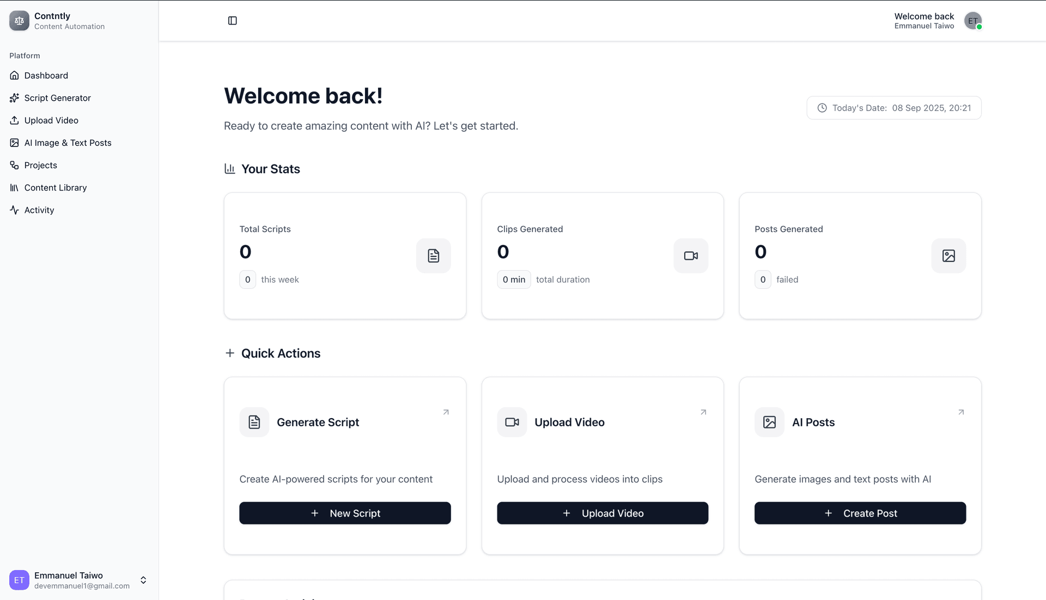Open the ET avatar in header
This screenshot has width=1046, height=600.
[x=973, y=21]
